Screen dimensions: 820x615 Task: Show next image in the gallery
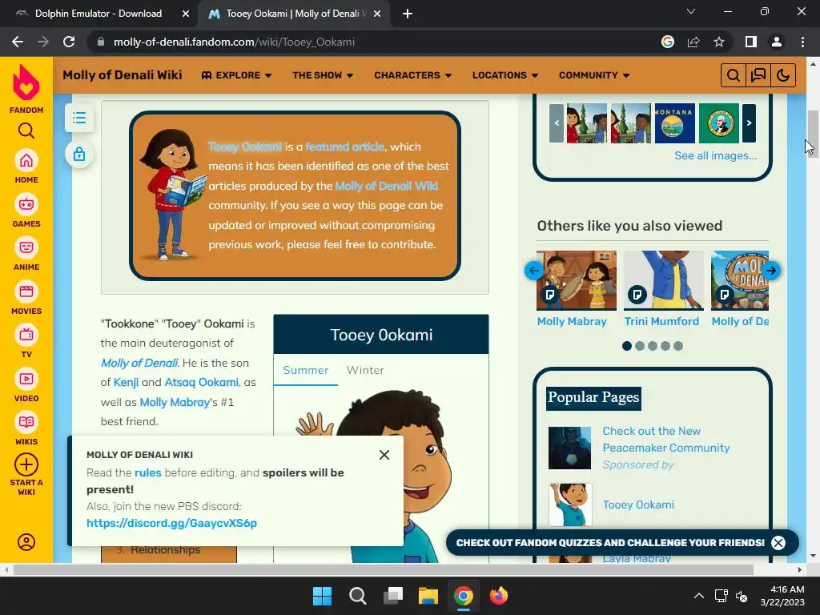[749, 123]
